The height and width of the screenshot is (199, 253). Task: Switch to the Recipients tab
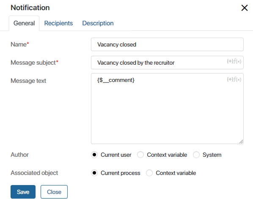tap(58, 23)
